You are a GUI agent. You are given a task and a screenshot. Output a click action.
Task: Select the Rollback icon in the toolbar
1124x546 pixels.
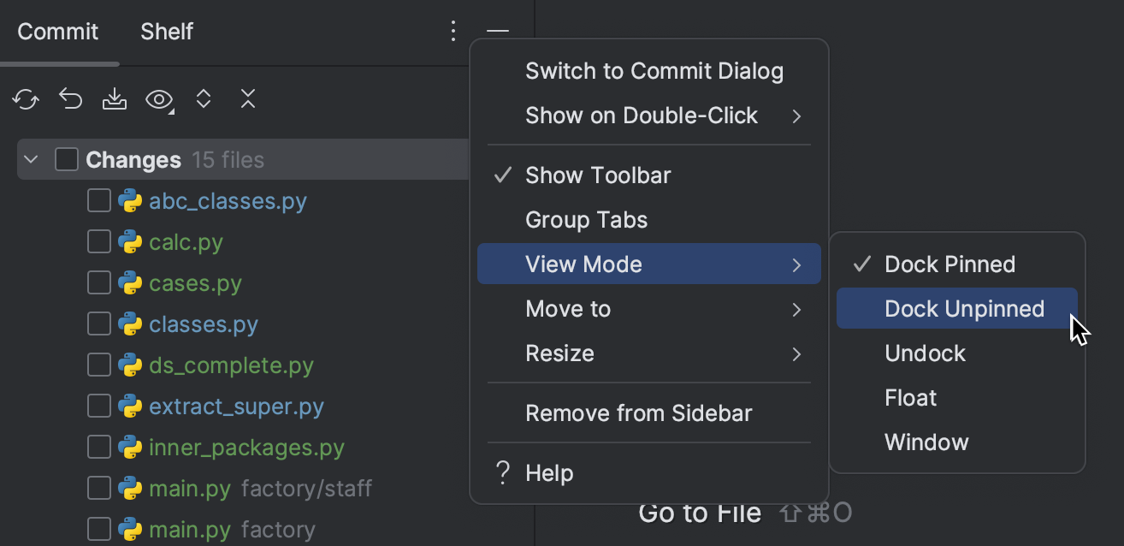(70, 98)
